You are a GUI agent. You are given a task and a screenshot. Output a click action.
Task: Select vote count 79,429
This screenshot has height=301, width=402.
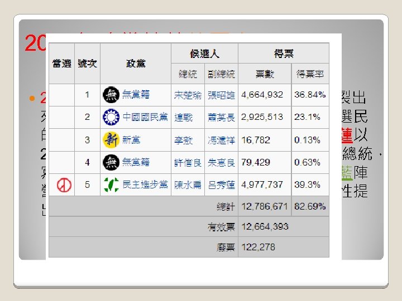coord(256,162)
